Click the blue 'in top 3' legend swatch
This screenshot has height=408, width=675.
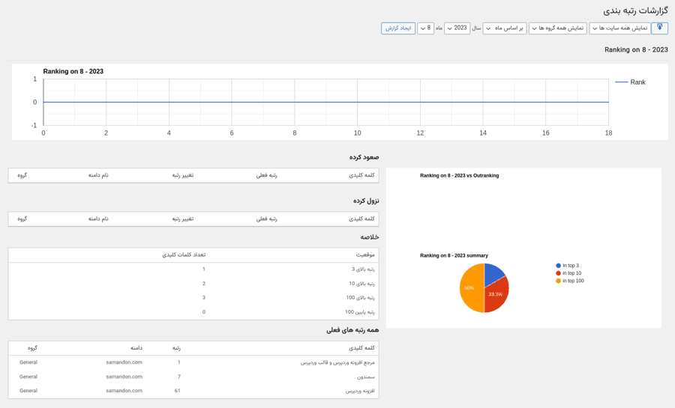558,266
